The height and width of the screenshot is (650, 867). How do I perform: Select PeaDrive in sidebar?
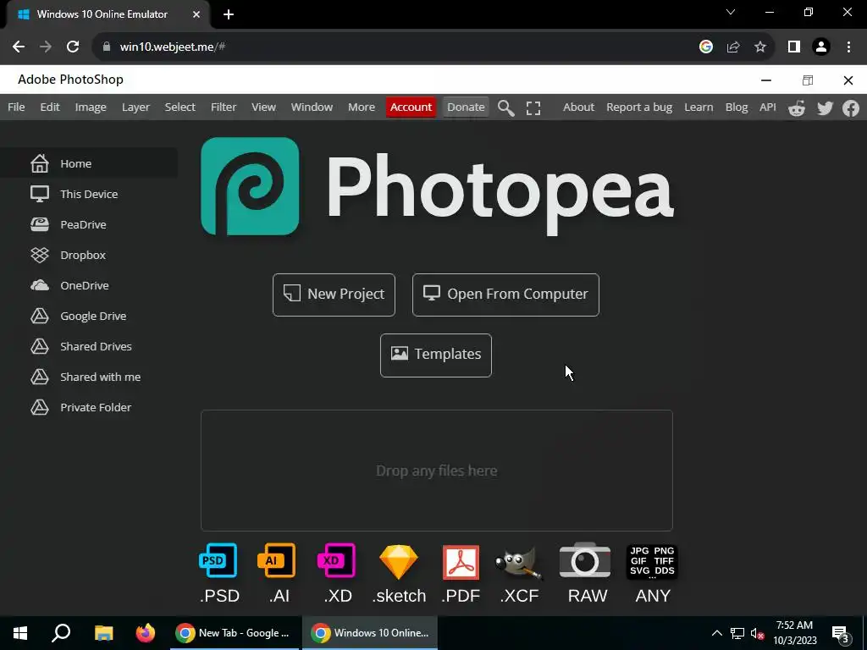(x=89, y=224)
